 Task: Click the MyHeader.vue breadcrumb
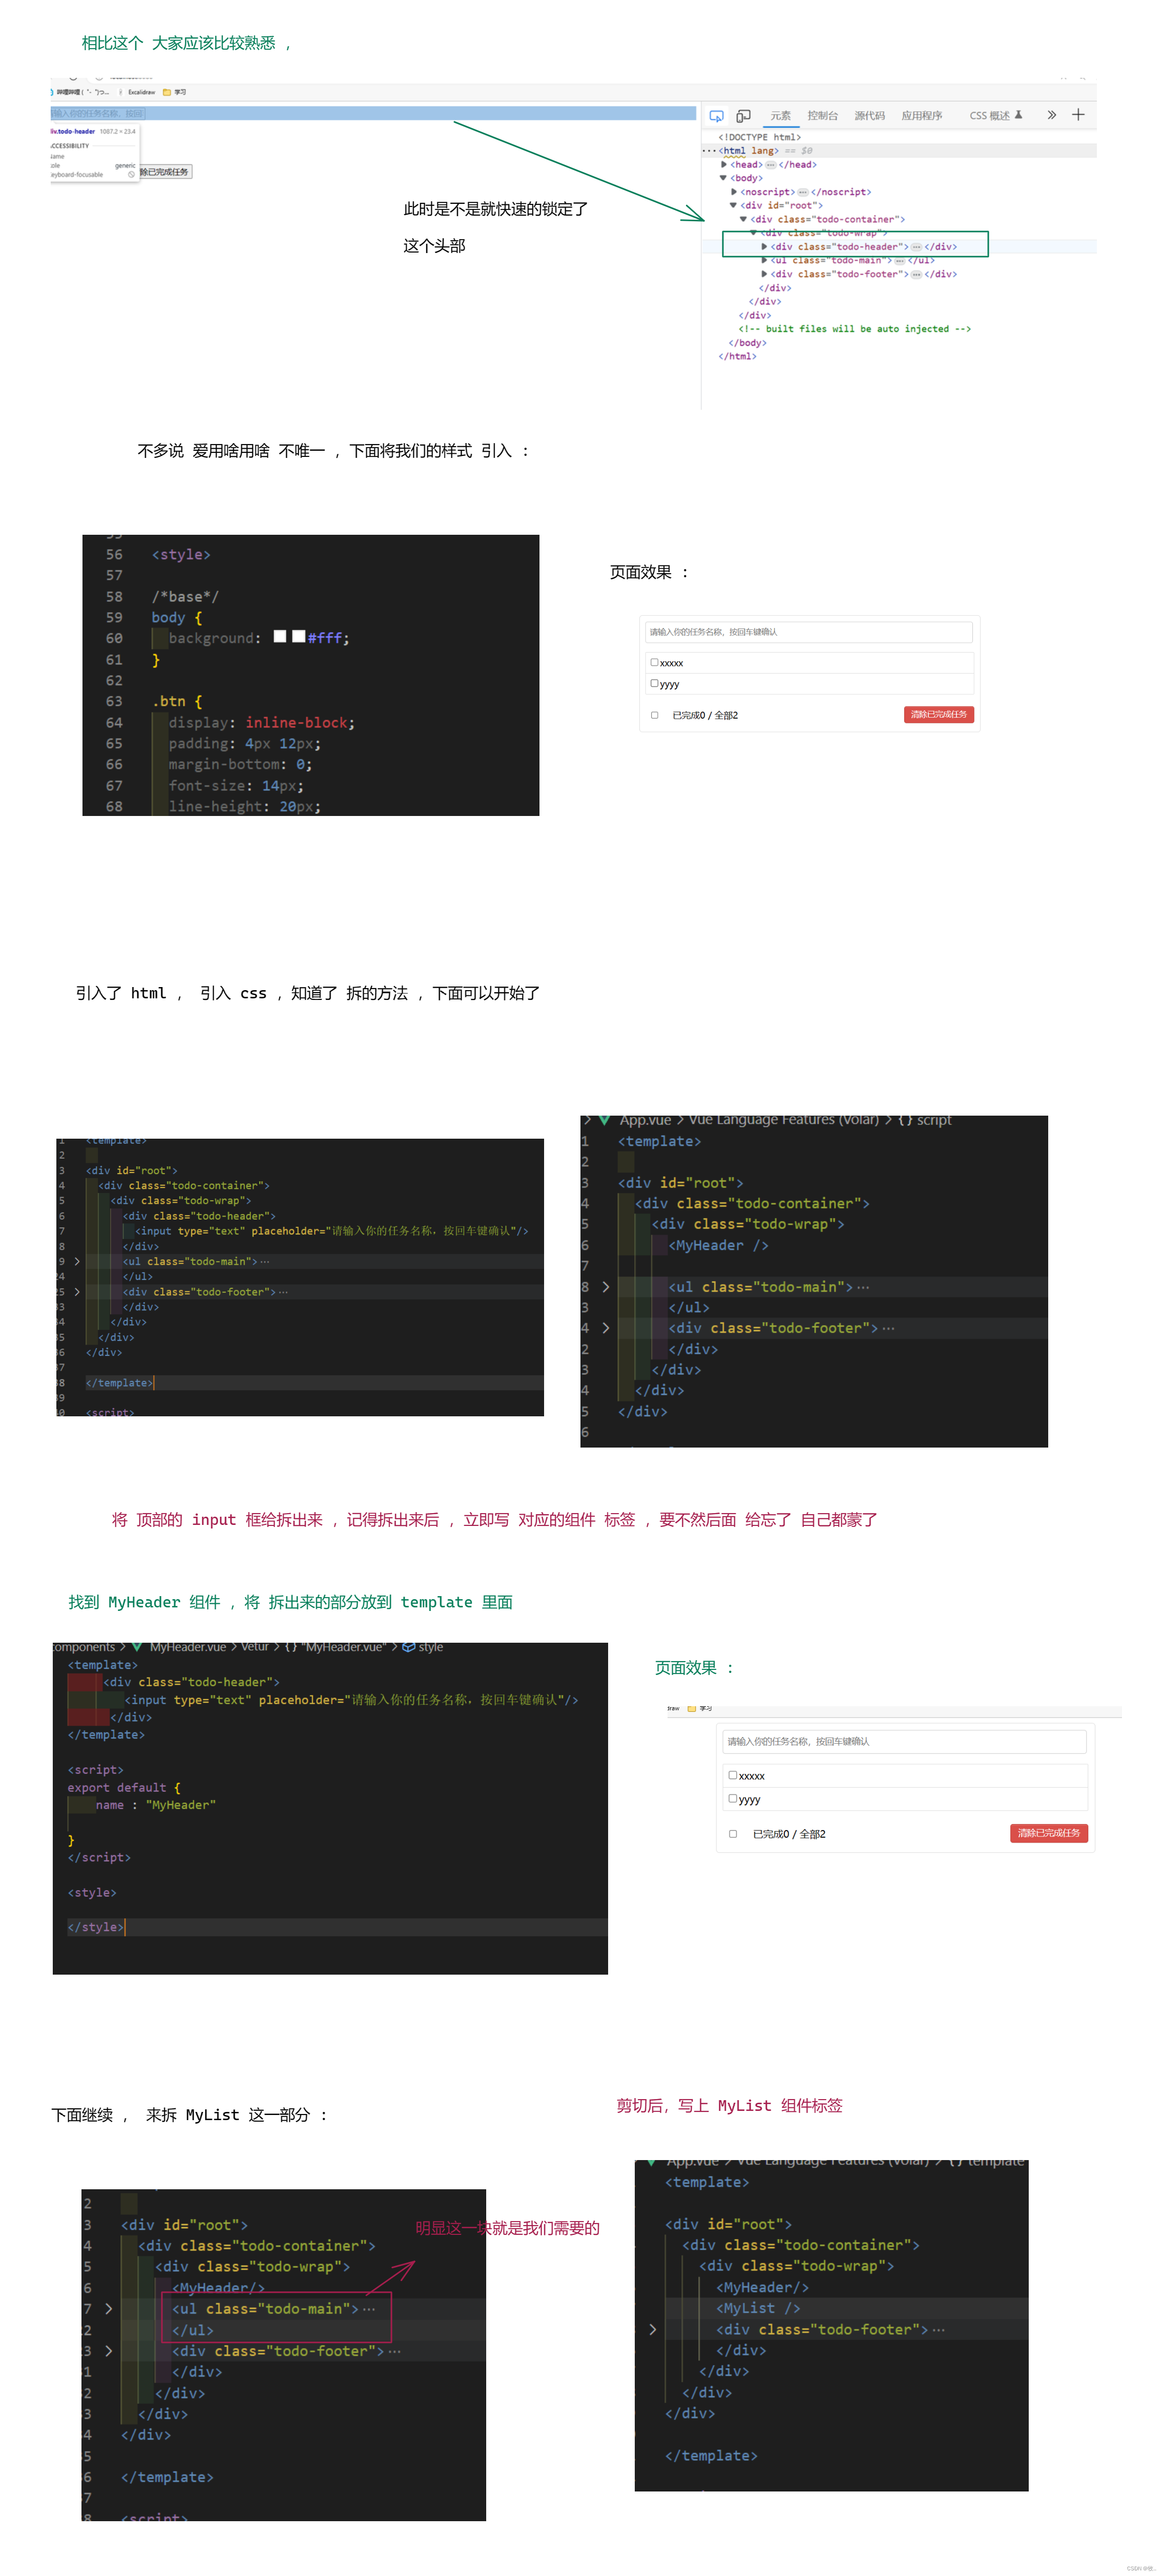coord(188,1647)
